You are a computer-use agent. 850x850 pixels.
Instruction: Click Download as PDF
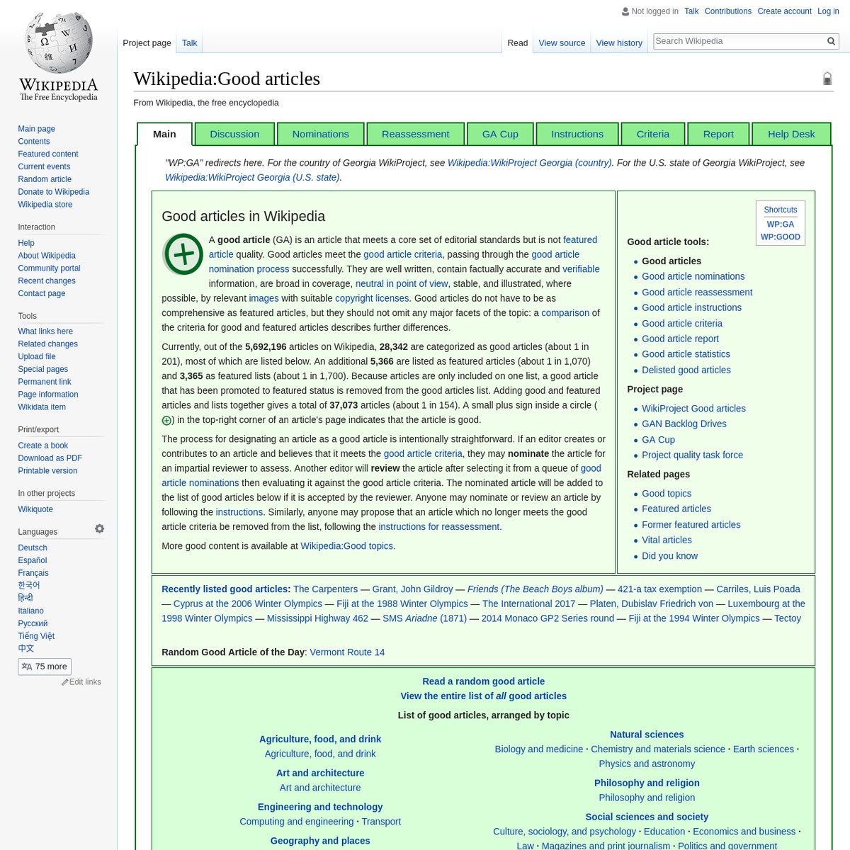pos(50,458)
